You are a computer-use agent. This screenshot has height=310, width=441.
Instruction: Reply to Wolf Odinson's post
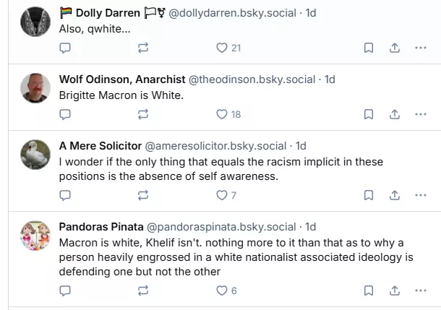[x=65, y=114]
